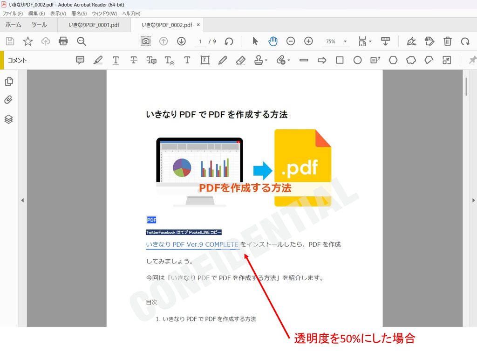The width and height of the screenshot is (477, 353).
Task: Open the stamp tool dropdown arrow
Action: click(x=266, y=60)
